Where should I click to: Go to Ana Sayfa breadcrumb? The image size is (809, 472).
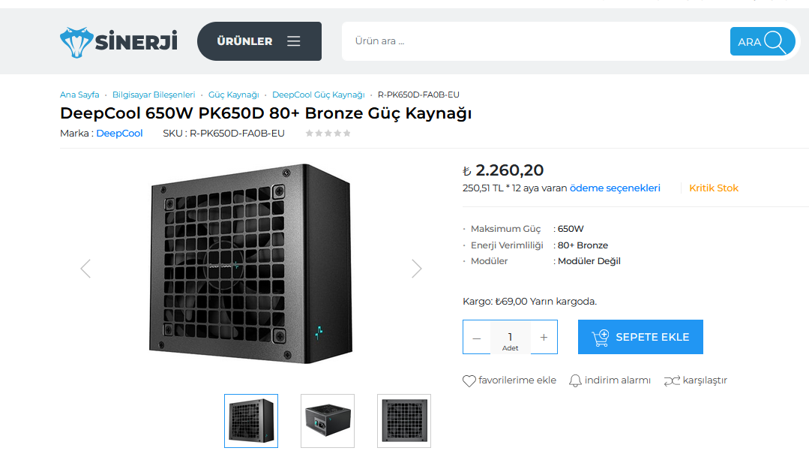point(79,95)
